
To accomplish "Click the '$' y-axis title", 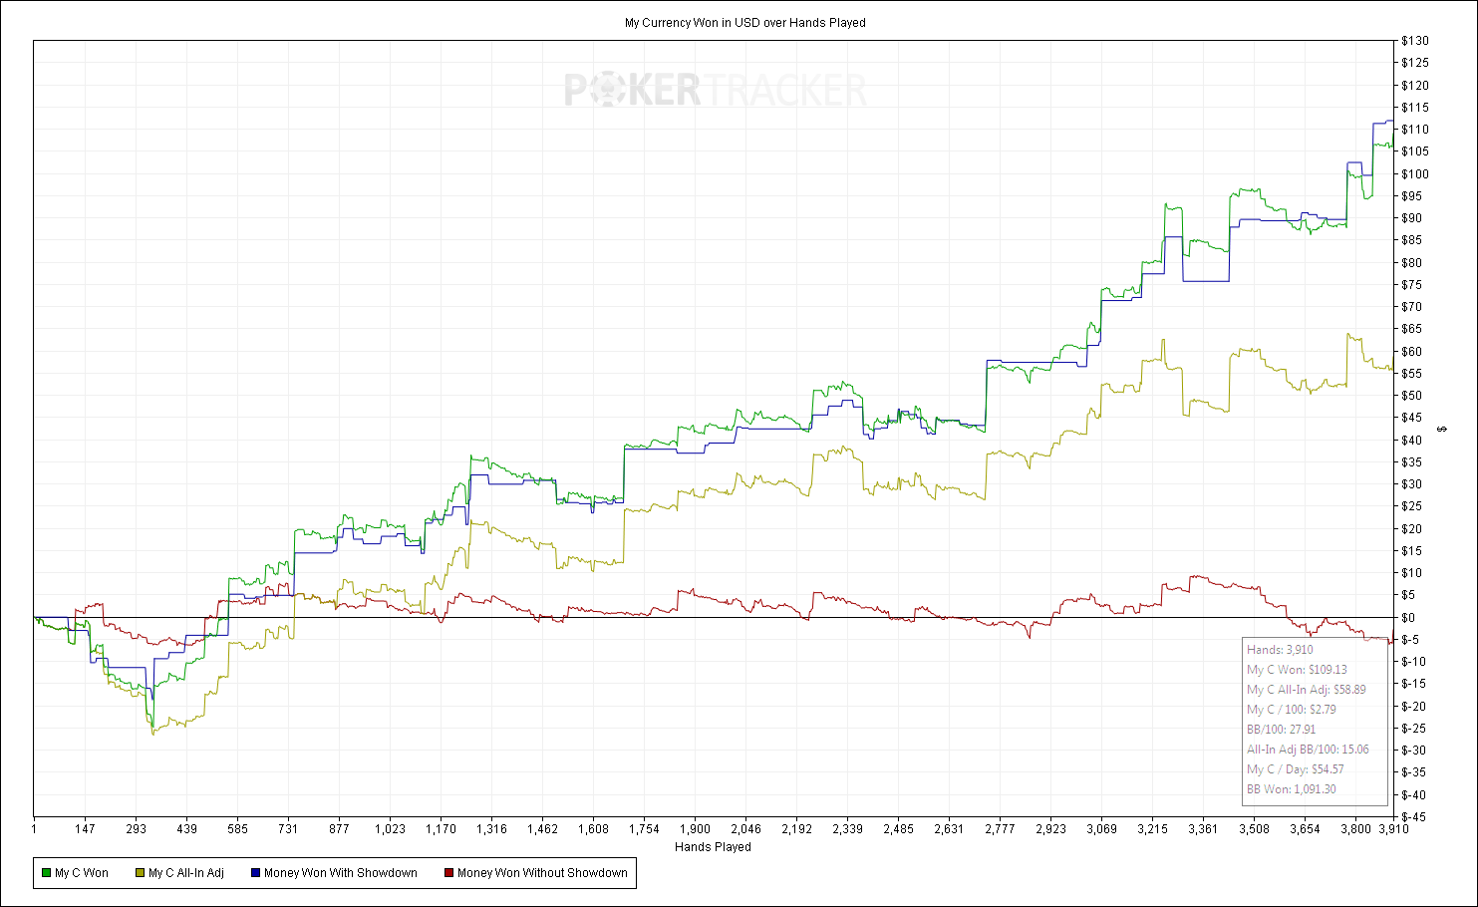I will click(x=1442, y=430).
